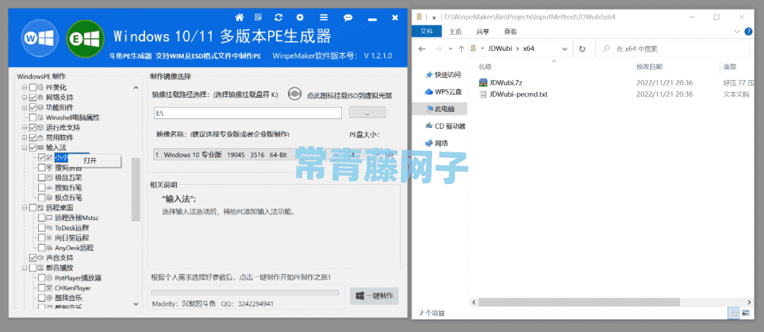Open Explorer help question mark icon
The image size is (764, 332).
coord(749,32)
